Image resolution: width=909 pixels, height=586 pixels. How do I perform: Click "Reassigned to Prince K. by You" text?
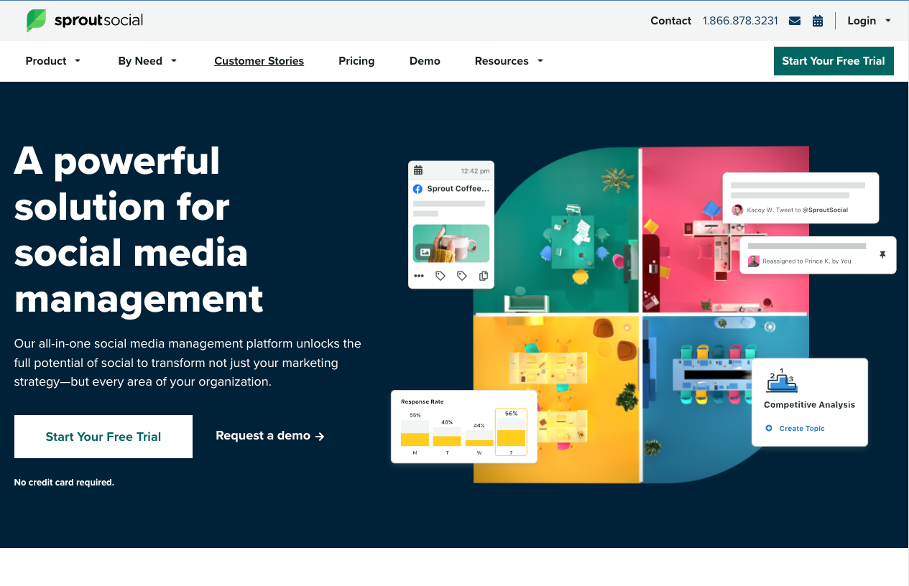point(807,261)
